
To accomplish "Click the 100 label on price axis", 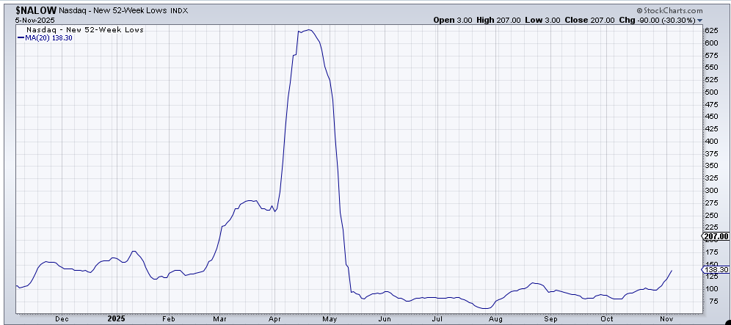I will pyautogui.click(x=711, y=288).
